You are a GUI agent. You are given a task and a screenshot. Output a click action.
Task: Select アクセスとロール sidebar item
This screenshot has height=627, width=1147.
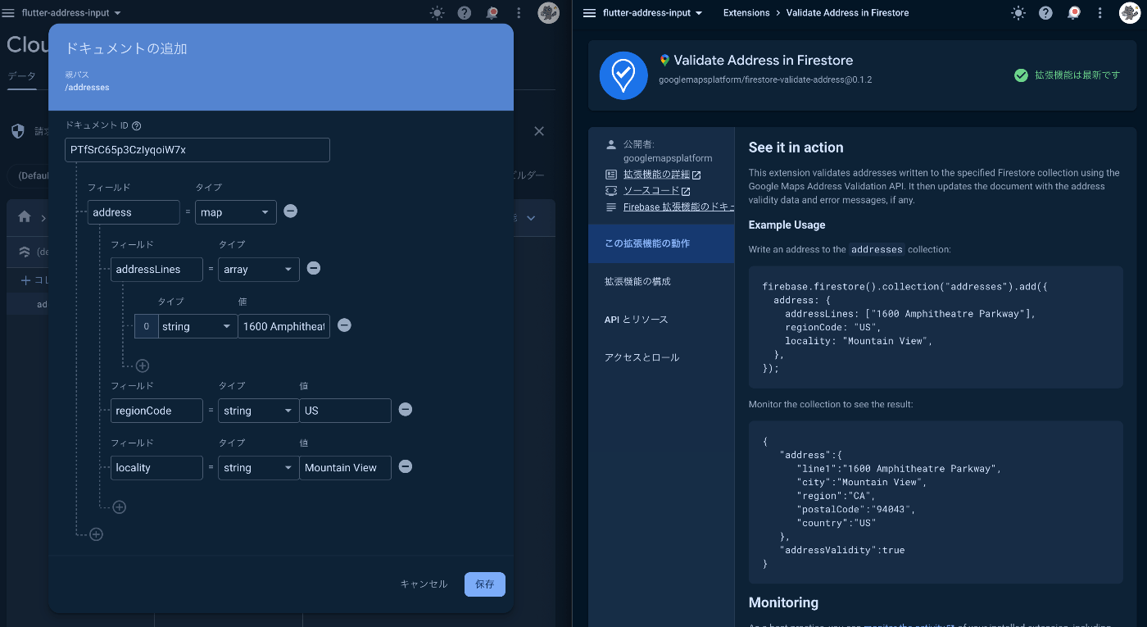tap(661, 357)
